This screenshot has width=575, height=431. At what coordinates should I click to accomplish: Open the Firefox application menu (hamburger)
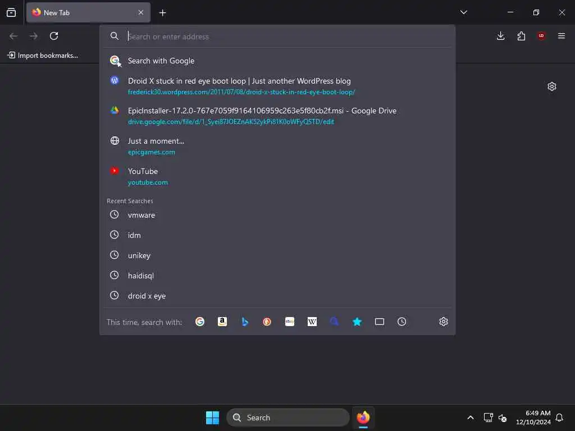click(x=562, y=36)
